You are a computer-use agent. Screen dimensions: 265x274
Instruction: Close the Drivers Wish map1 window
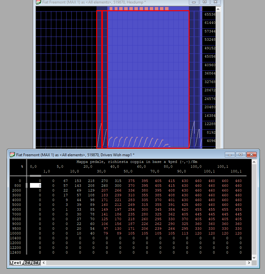251,155
